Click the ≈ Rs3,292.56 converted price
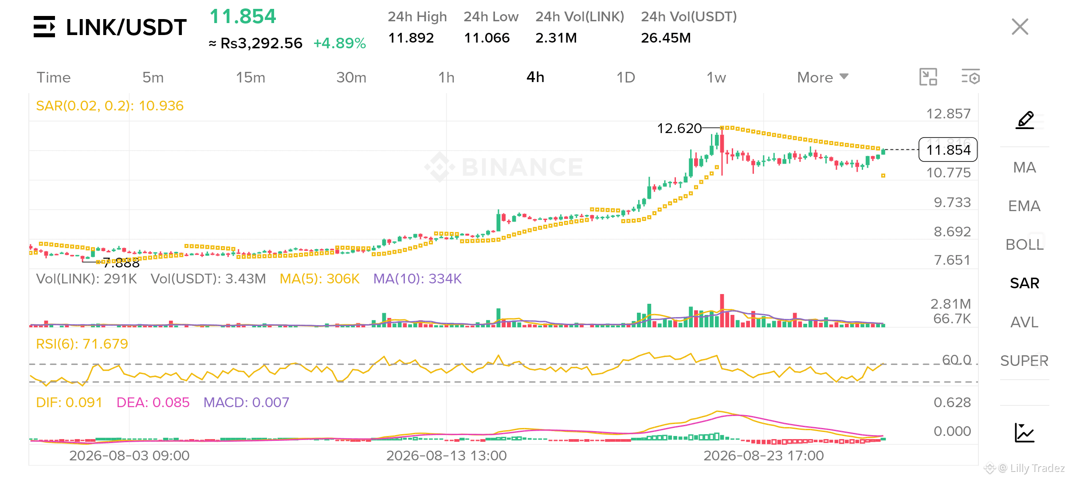The height and width of the screenshot is (479, 1068). [x=255, y=43]
